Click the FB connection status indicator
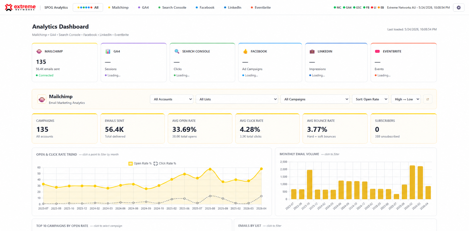This screenshot has width=469, height=231. pos(366,8)
